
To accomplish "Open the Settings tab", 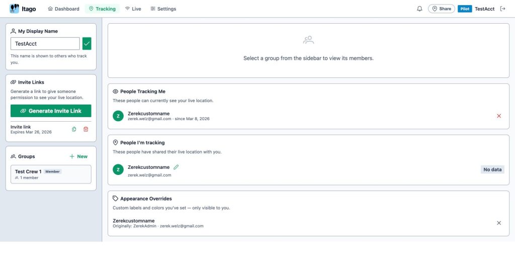I will click(x=163, y=9).
